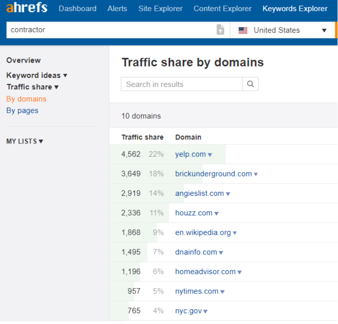Viewport: 338px width, 324px height.
Task: Open the brickunderground.com dropdown arrow
Action: (256, 174)
